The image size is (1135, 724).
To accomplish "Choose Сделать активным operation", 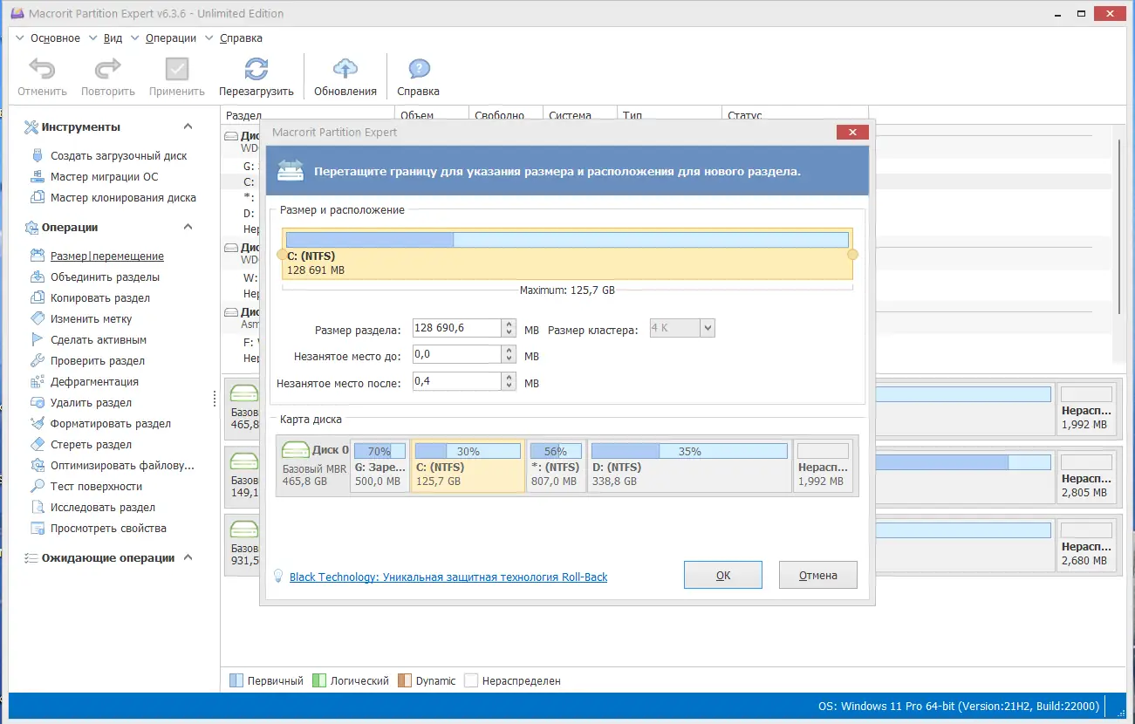I will (x=99, y=340).
